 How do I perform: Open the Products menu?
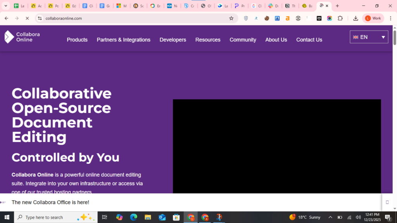77,40
